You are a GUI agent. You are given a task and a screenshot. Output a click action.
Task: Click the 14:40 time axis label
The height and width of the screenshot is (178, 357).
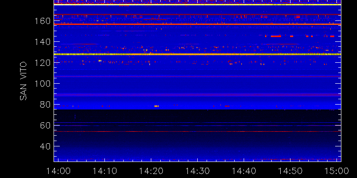(244, 171)
